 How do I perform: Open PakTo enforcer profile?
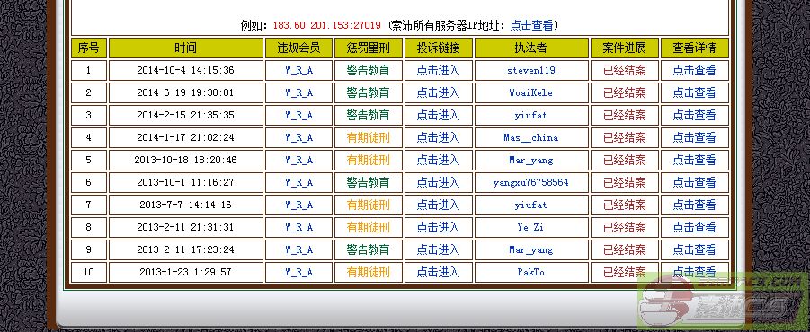531,272
